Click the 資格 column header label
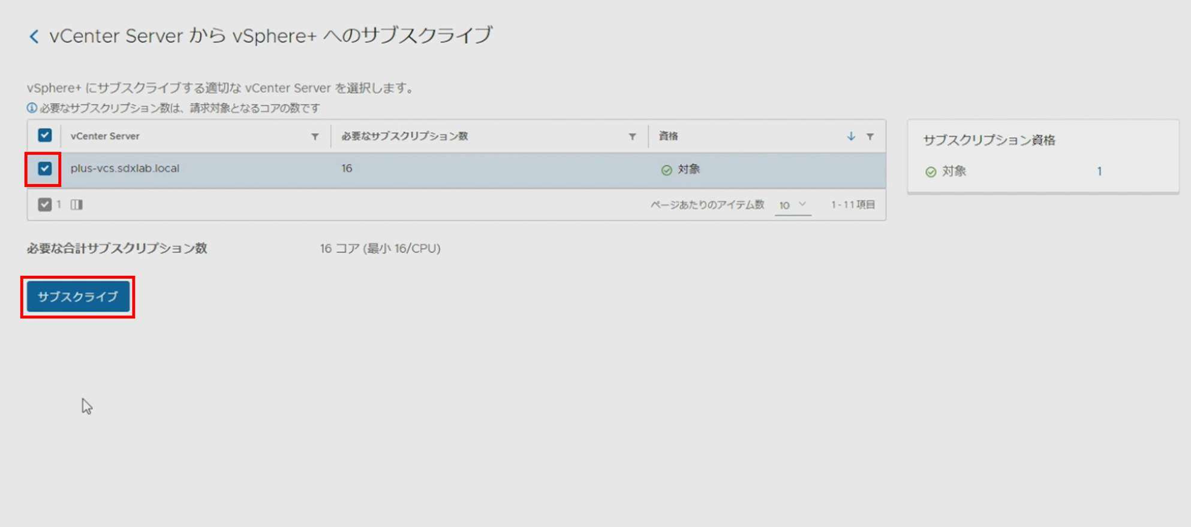 668,136
